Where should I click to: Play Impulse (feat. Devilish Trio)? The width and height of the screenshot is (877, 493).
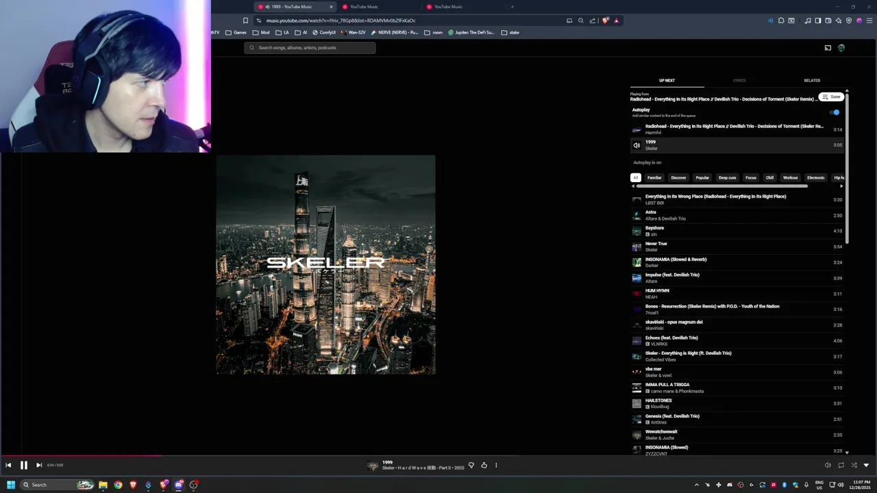pos(737,278)
